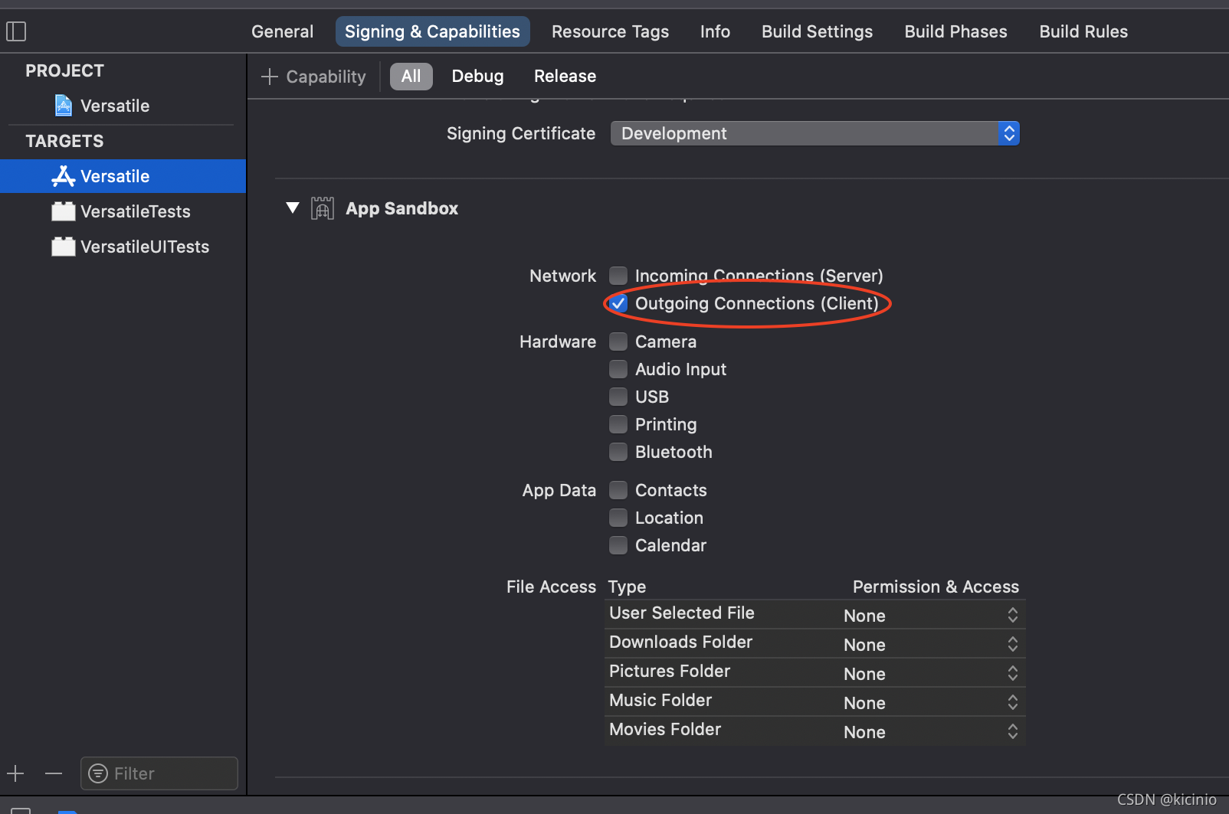Click the filter icon in the Filter field
This screenshot has width=1229, height=814.
point(98,773)
